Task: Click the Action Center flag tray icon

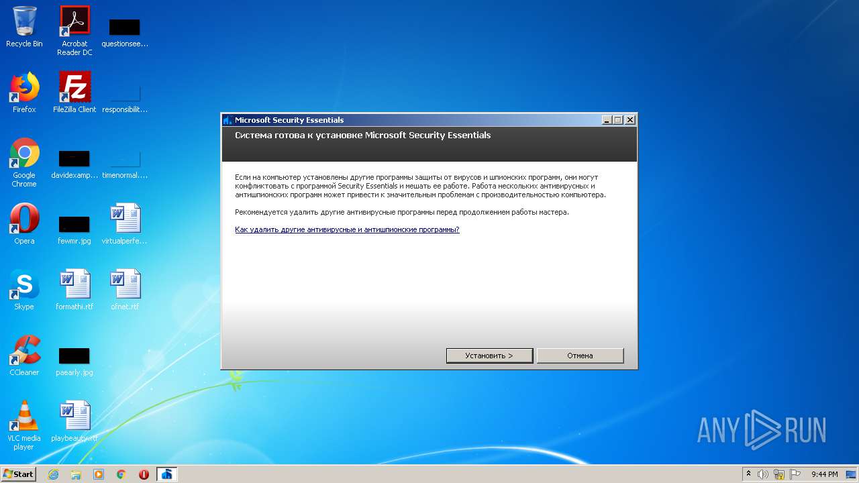Action: 795,474
